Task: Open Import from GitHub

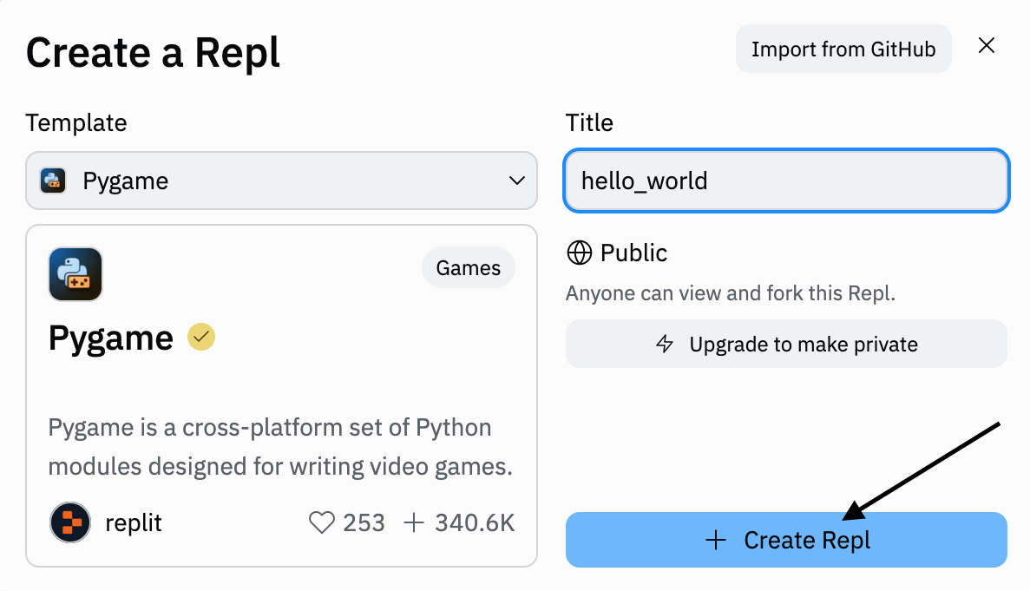Action: [x=843, y=49]
